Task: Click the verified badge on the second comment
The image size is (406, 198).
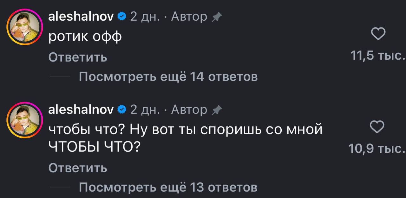Action: point(121,109)
